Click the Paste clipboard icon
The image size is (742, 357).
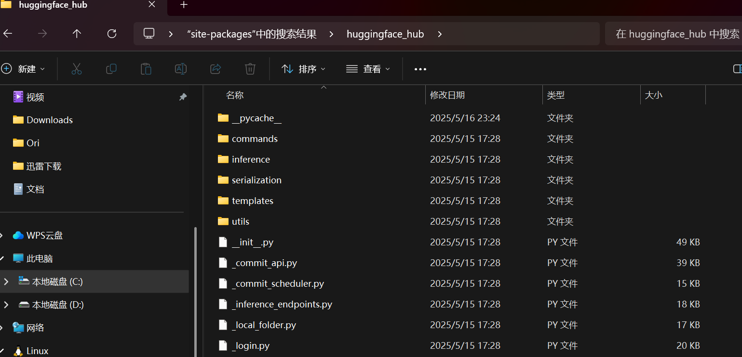[x=146, y=69]
